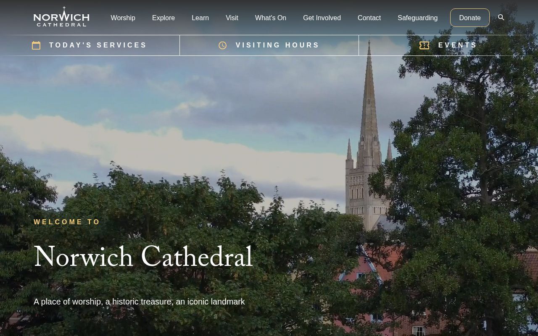This screenshot has height=336, width=538.
Task: Open the Visit menu
Action: click(232, 18)
